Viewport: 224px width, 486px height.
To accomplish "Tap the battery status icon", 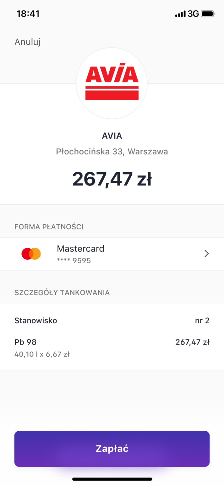I will pos(208,14).
